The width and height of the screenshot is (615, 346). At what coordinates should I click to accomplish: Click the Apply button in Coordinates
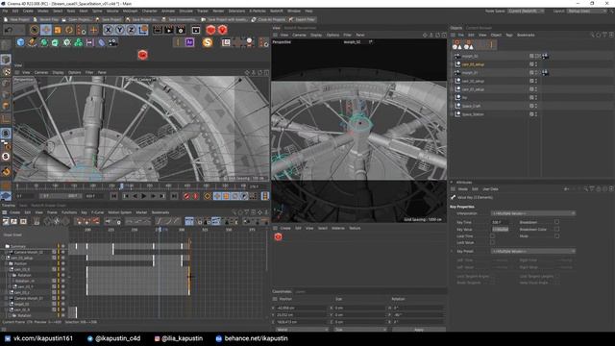click(419, 330)
